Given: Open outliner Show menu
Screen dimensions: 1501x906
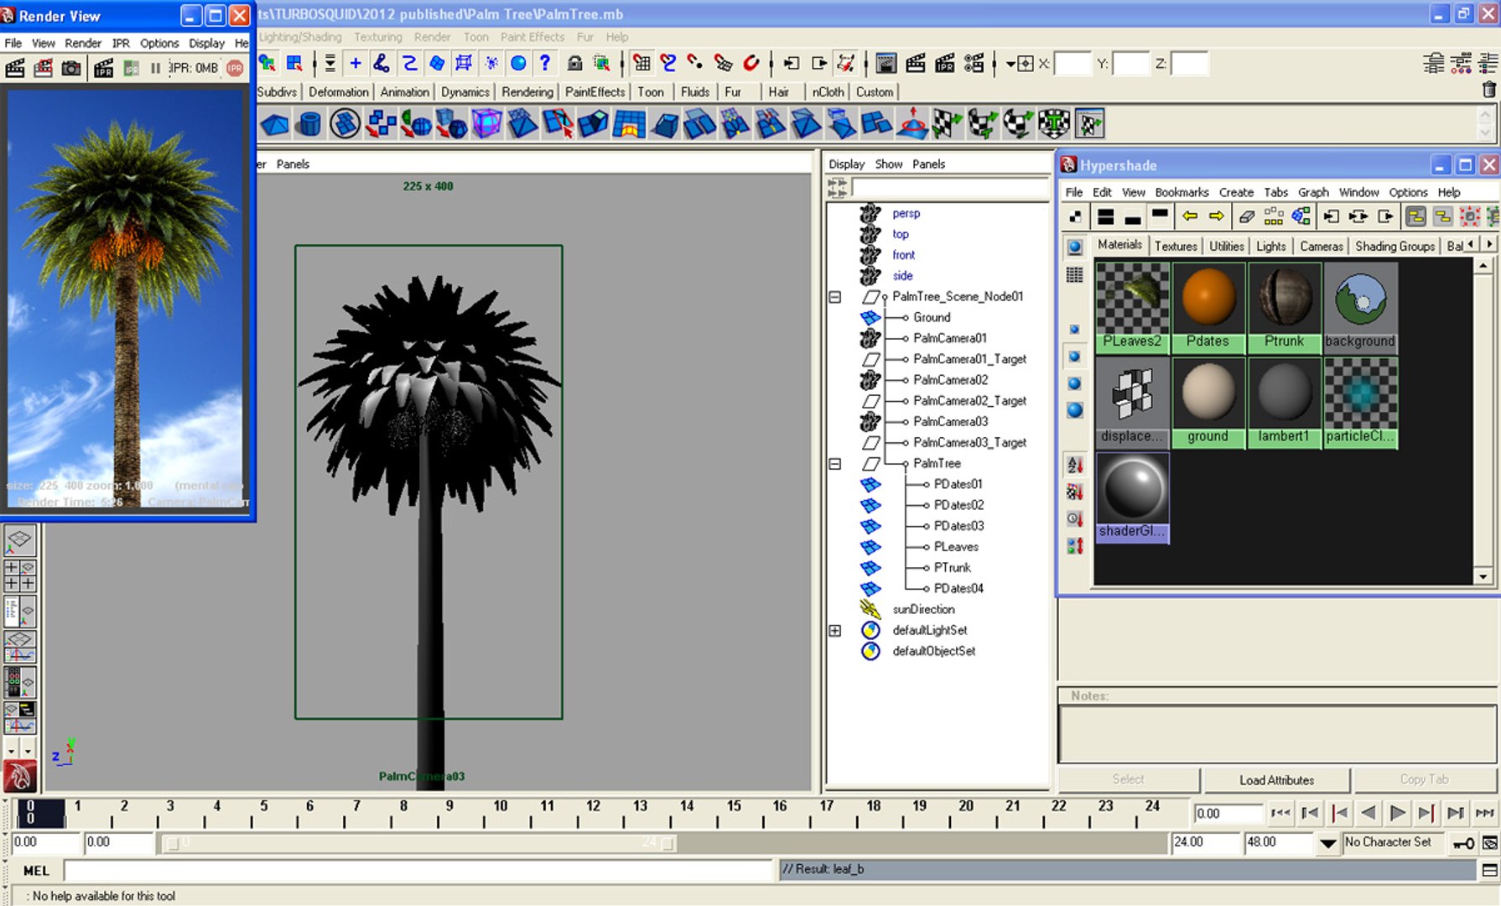Looking at the screenshot, I should coord(889,164).
